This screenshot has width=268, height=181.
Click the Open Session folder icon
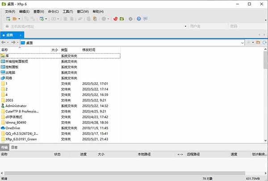tap(15, 19)
